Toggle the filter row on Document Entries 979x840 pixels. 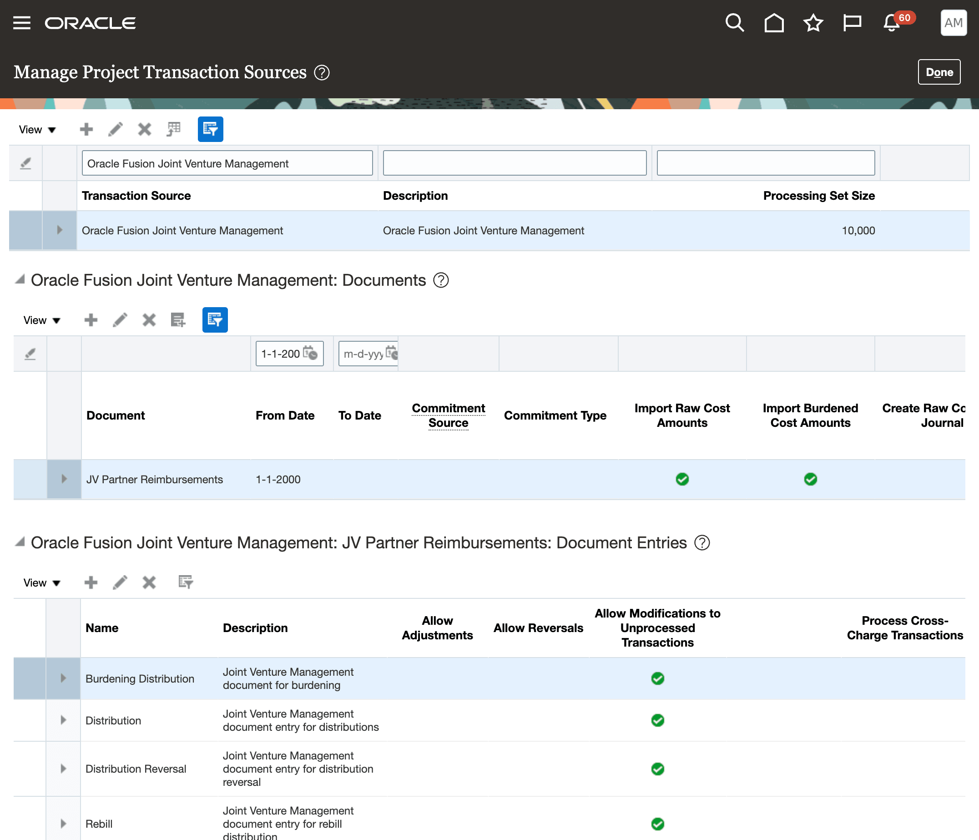(x=185, y=582)
